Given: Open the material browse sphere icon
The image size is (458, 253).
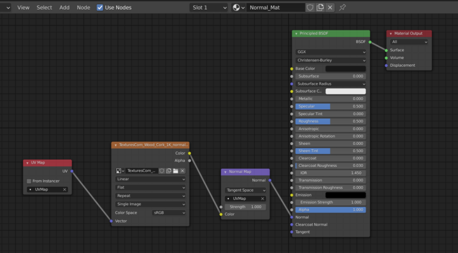Looking at the screenshot, I should (238, 8).
